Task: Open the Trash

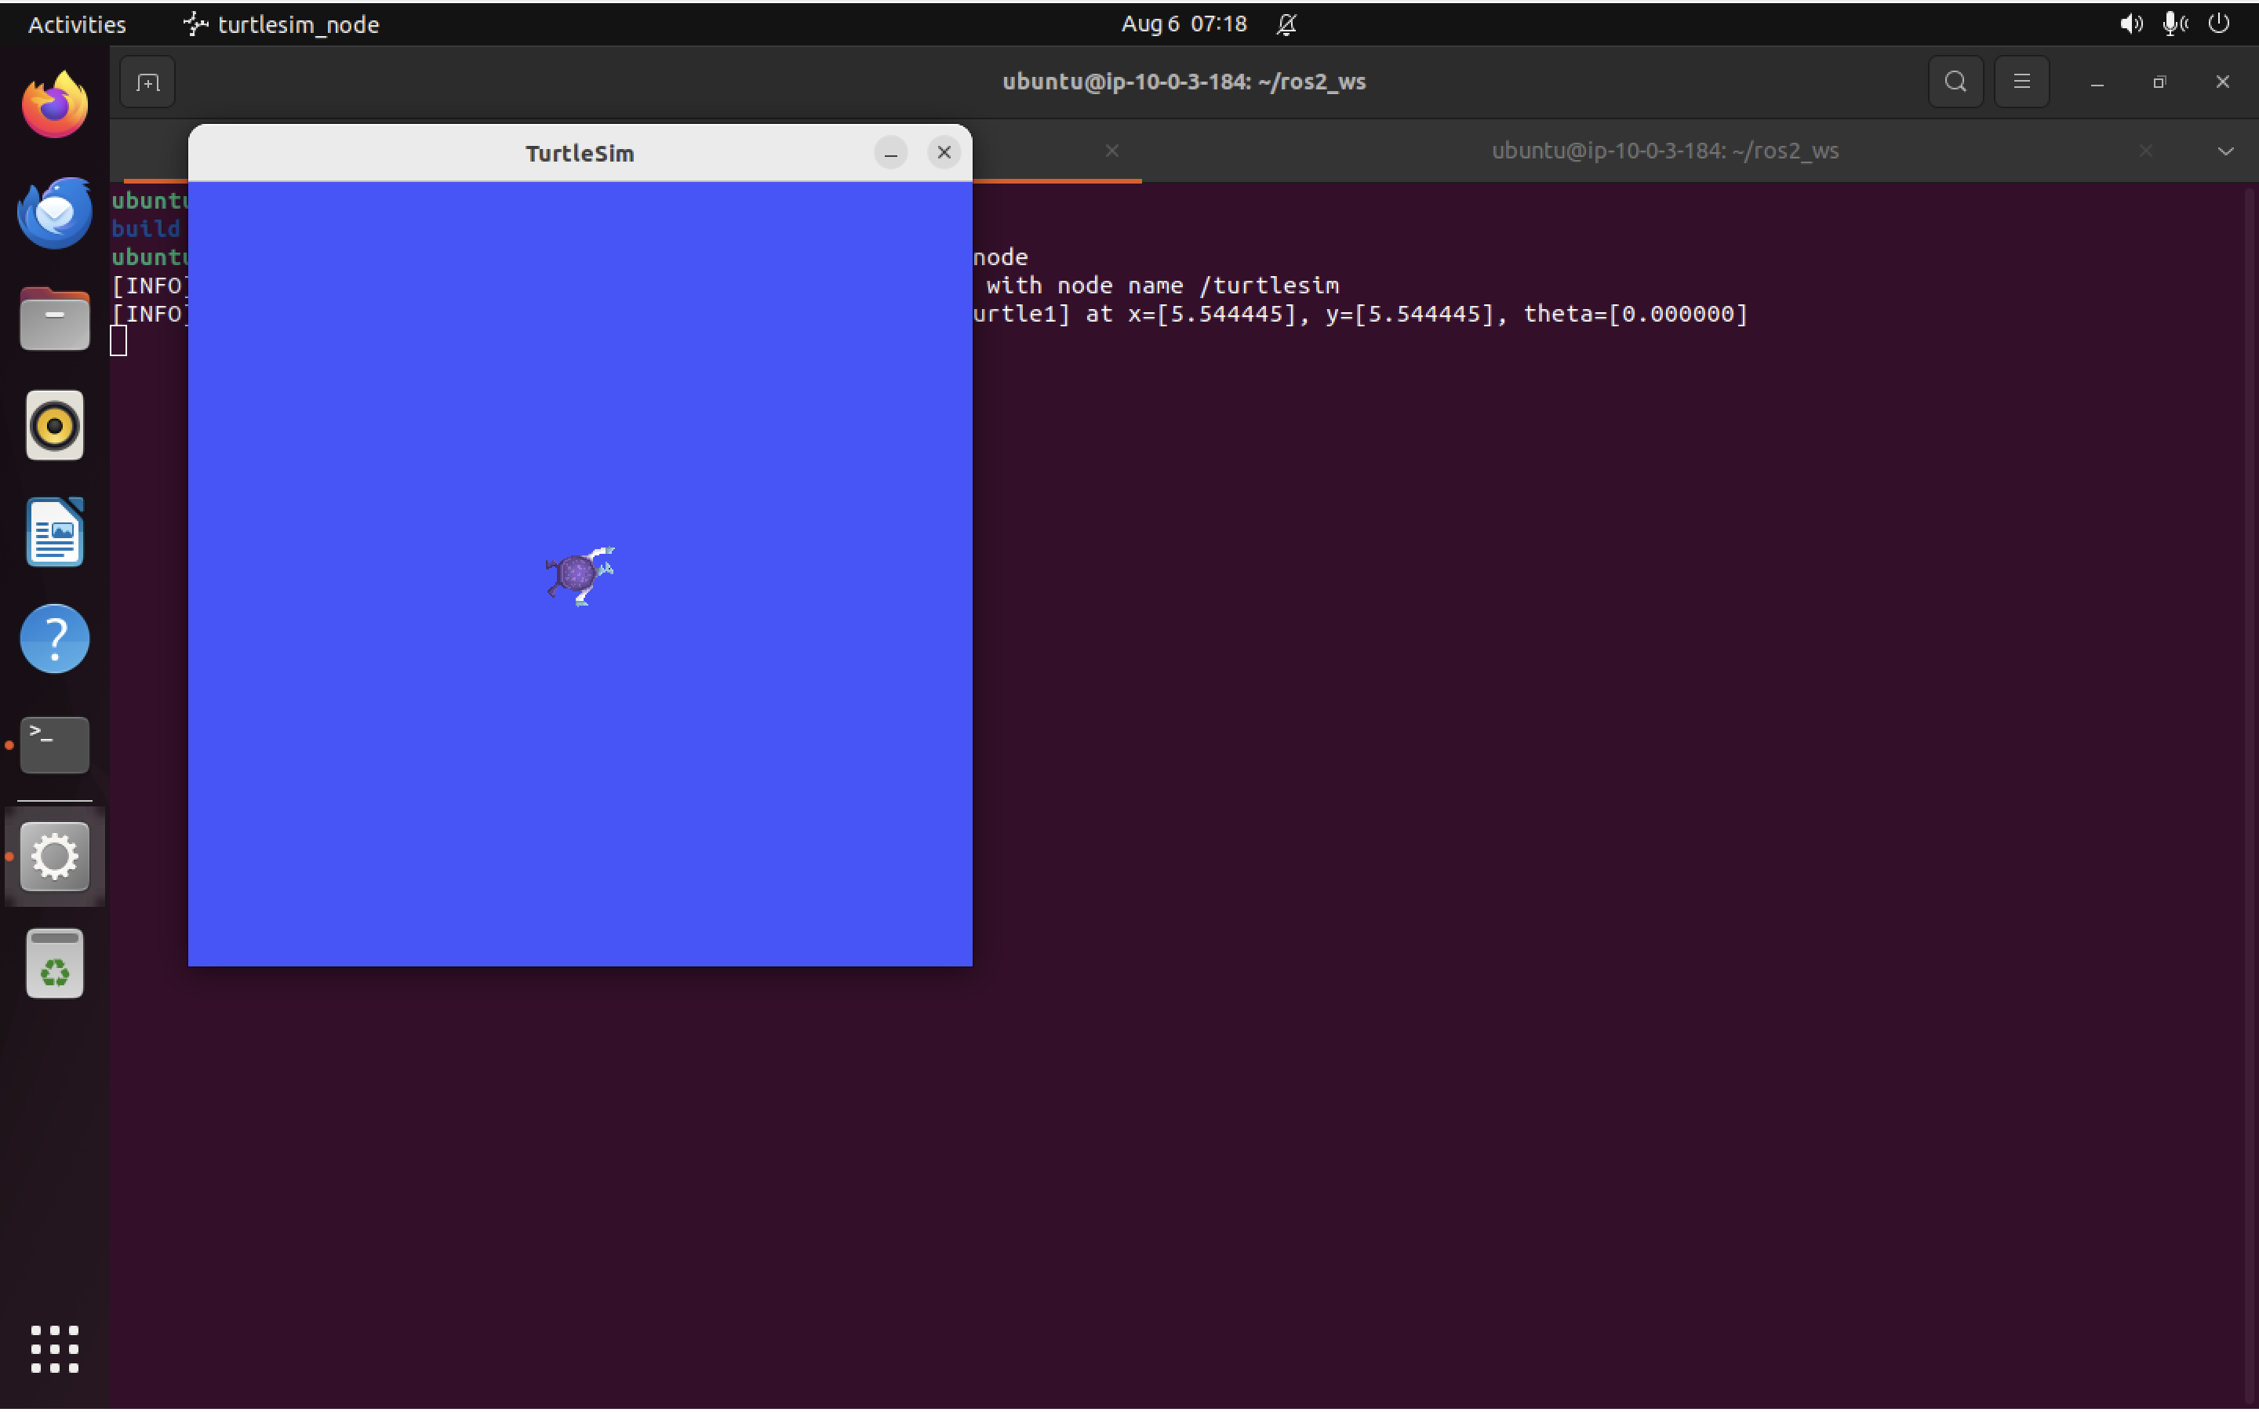Action: point(53,963)
